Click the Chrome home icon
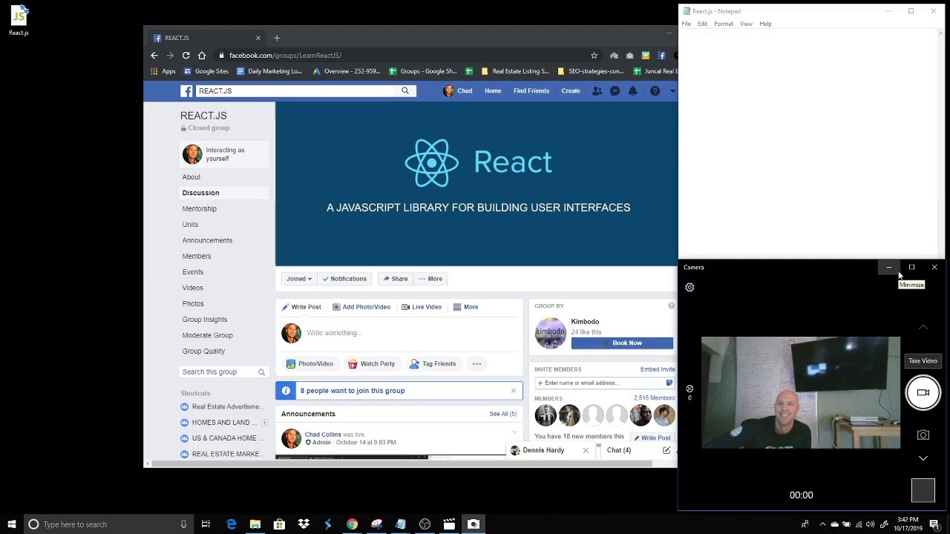This screenshot has height=534, width=950. pos(201,56)
